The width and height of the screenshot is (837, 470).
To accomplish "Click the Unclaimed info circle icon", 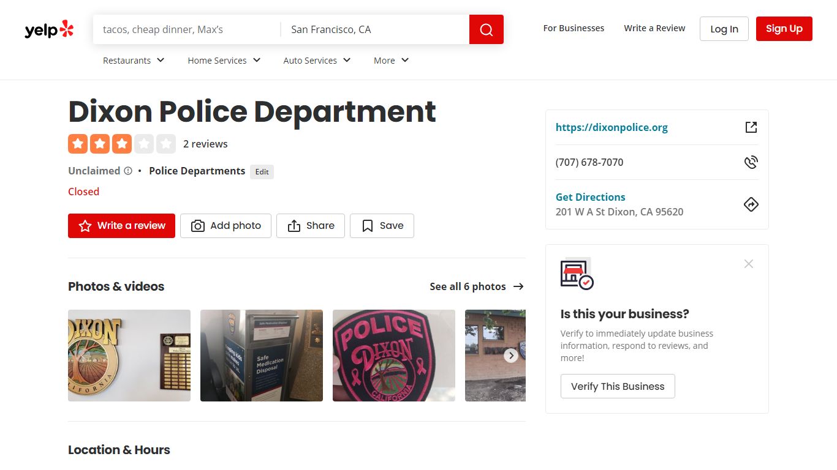I will [x=128, y=171].
